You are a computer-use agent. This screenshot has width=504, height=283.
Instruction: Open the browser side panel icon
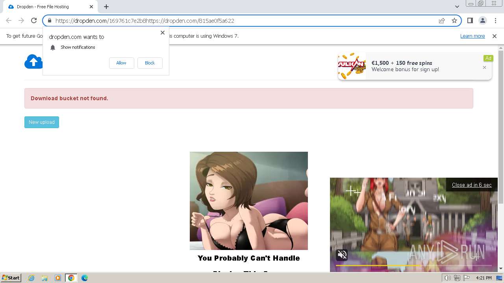coord(470,20)
